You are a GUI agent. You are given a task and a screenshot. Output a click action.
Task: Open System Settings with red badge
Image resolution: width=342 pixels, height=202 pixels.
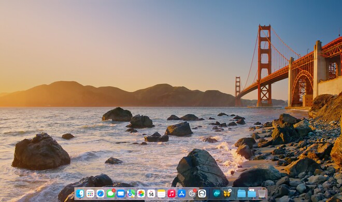click(192, 194)
